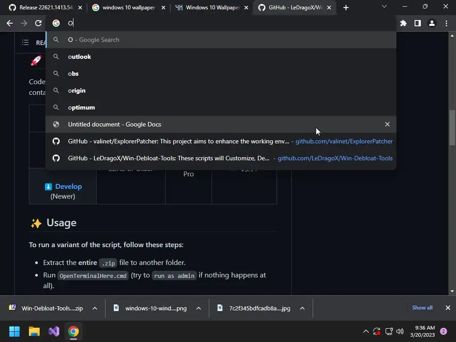Image resolution: width=456 pixels, height=342 pixels.
Task: Open the Windows Update tray icon
Action: click(377, 331)
